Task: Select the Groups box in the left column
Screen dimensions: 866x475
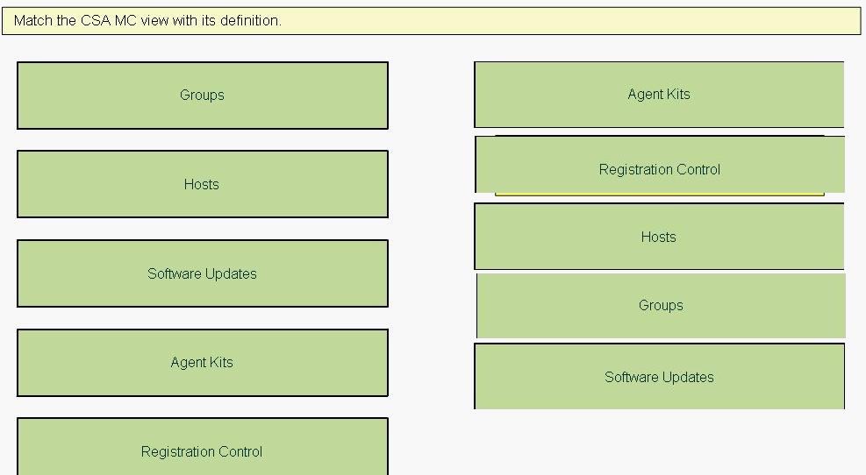Action: click(x=203, y=96)
